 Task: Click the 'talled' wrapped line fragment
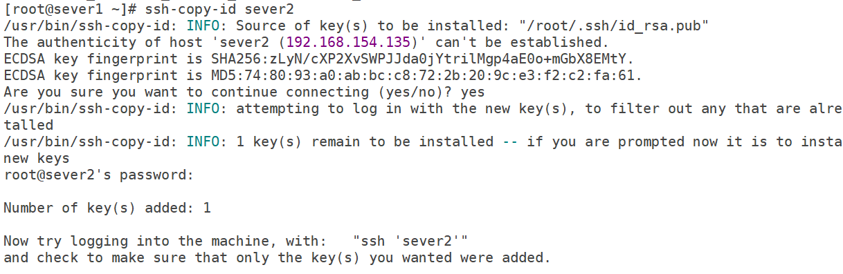(x=28, y=125)
